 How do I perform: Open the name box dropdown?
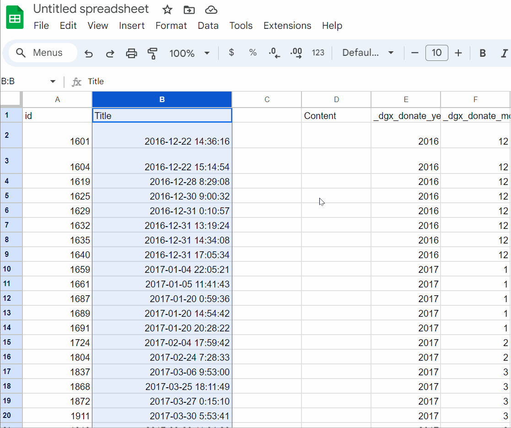[x=52, y=81]
